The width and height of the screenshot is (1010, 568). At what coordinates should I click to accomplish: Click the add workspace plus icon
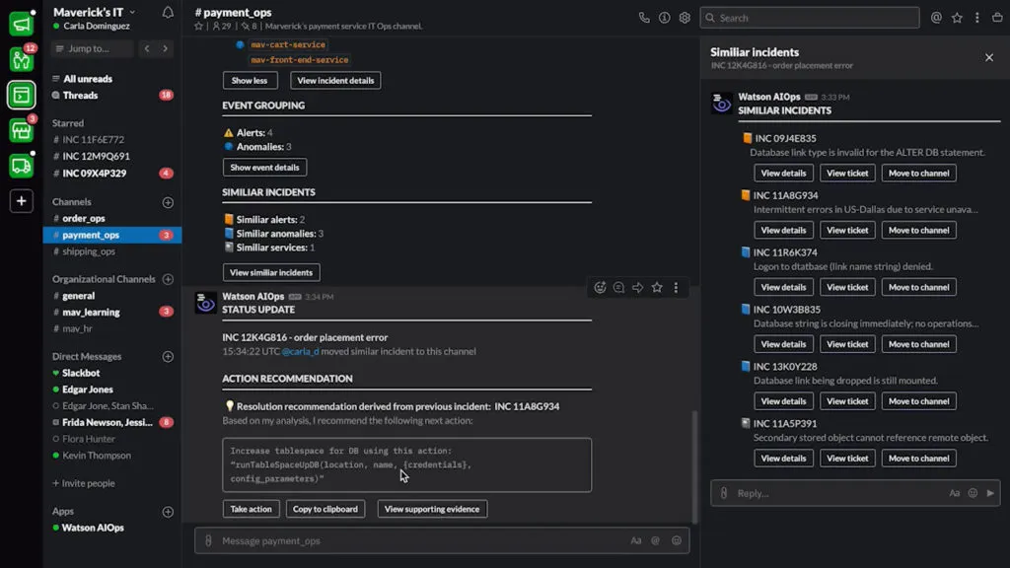coord(21,201)
